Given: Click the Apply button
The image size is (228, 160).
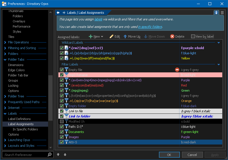Looking at the screenshot, I should [215, 155].
